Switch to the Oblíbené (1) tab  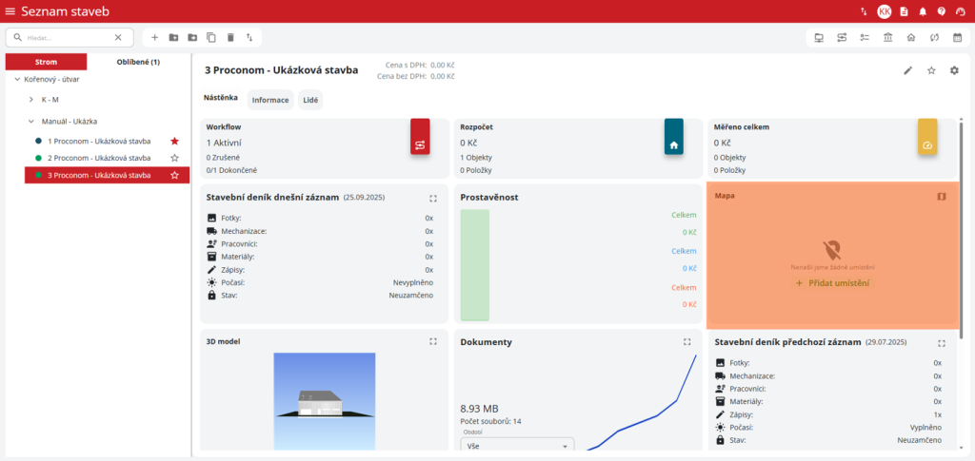(x=138, y=62)
